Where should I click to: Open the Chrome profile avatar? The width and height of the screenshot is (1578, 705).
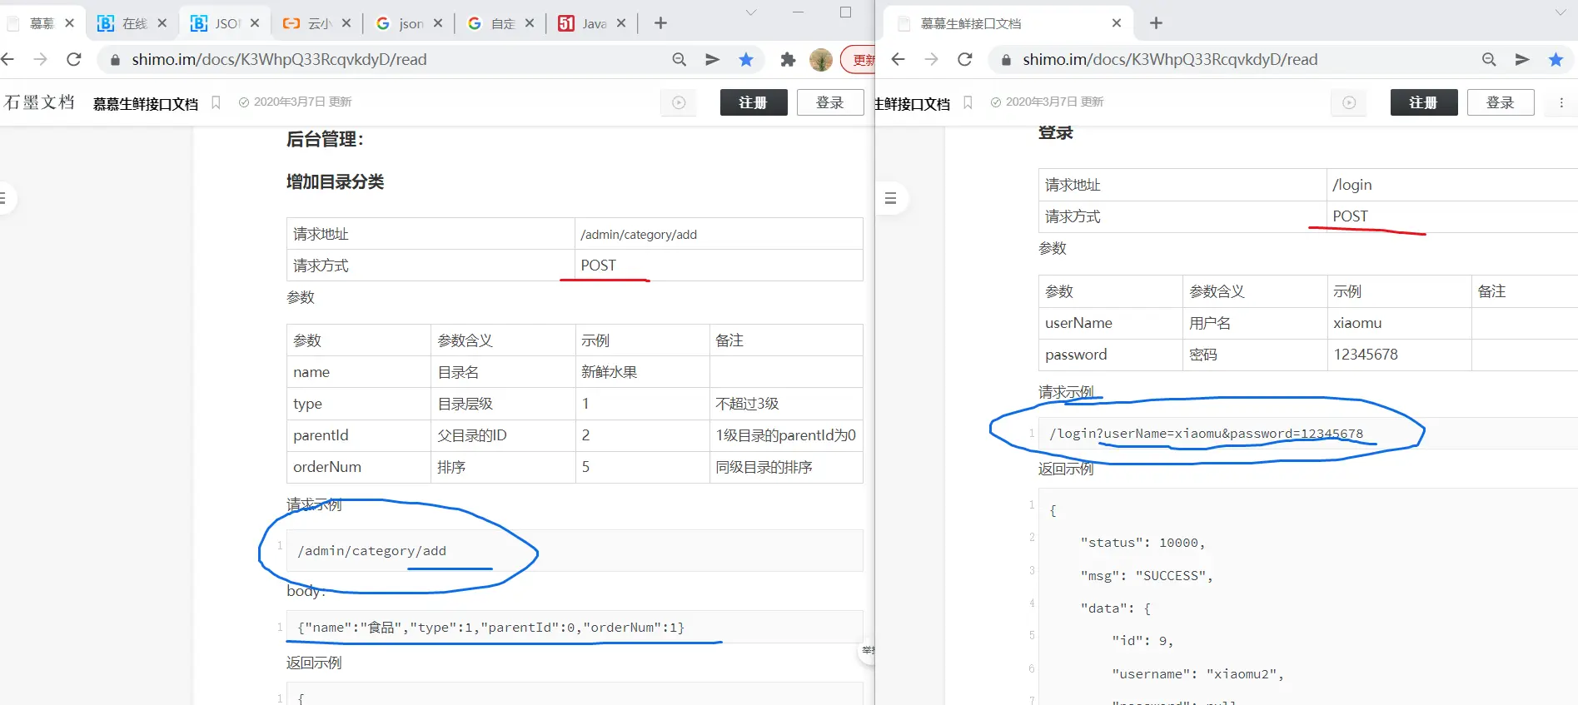820,59
